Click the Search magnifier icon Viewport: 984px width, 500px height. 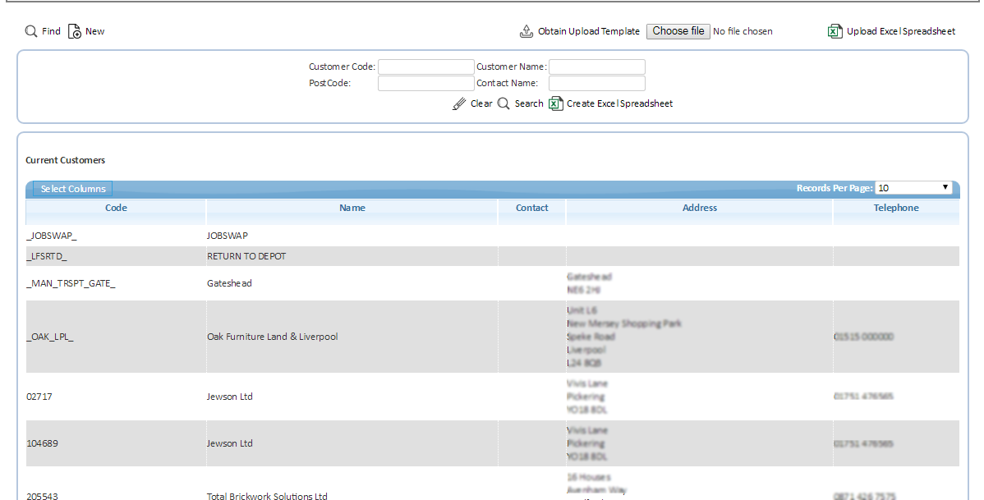(x=504, y=103)
